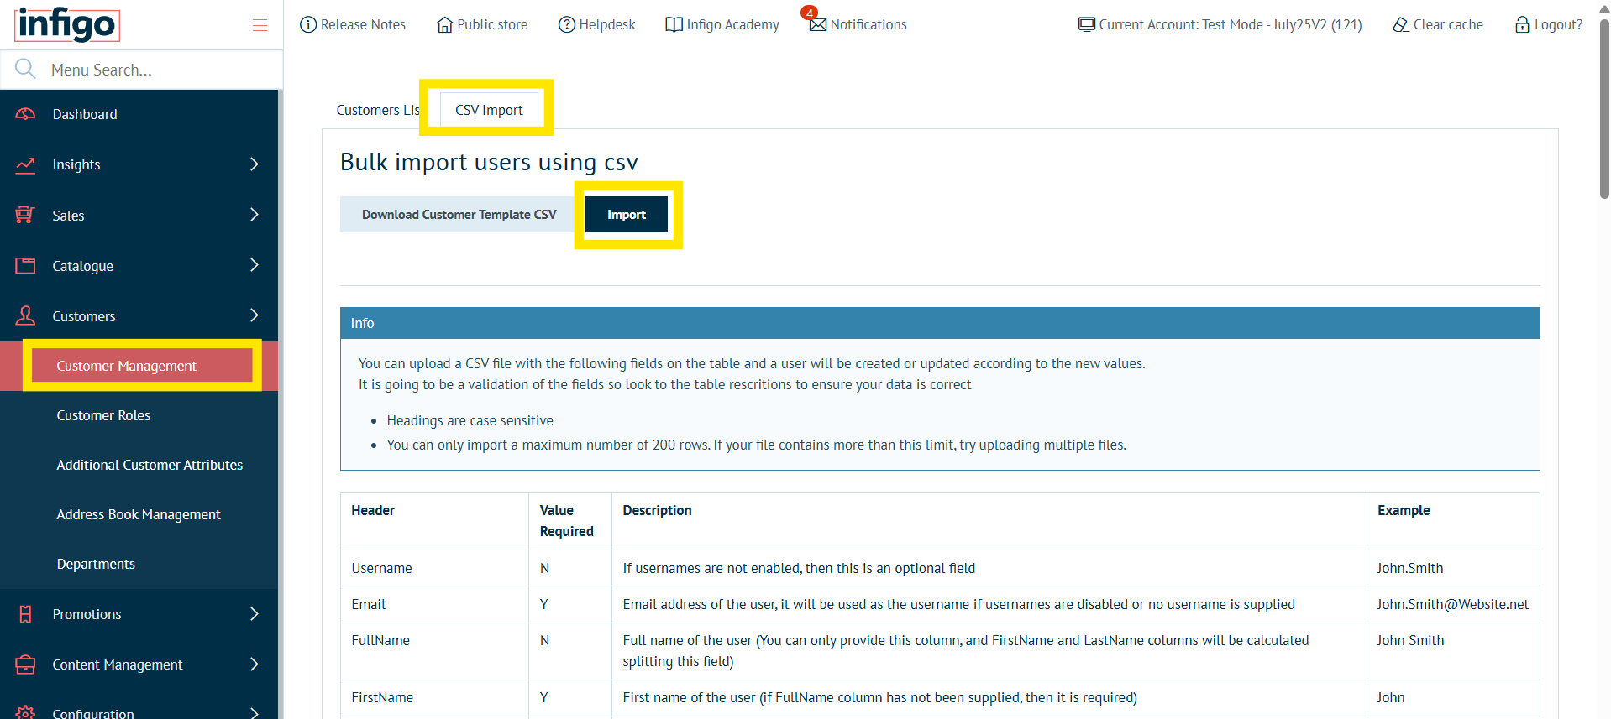The height and width of the screenshot is (719, 1611).
Task: Open the Helpdesk link
Action: (597, 24)
